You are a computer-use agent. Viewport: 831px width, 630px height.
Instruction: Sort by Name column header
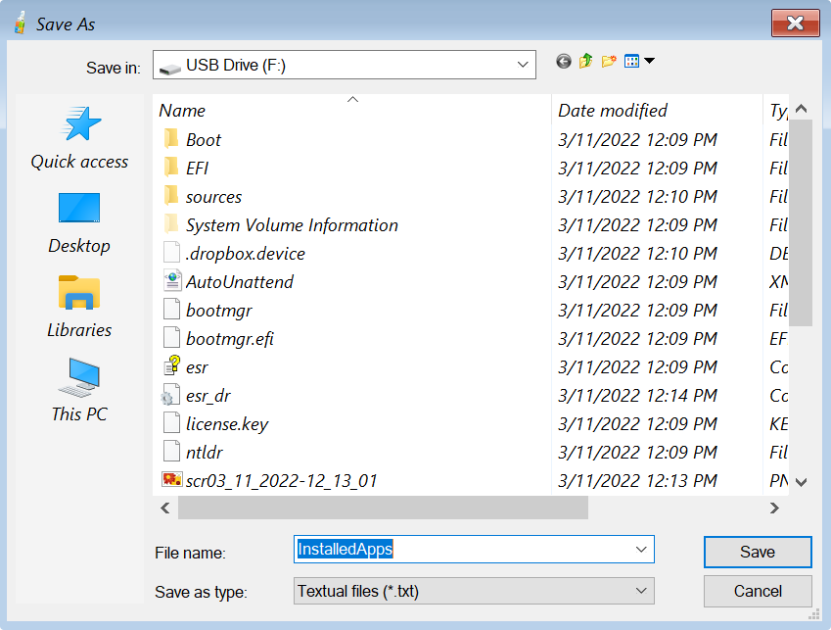coord(182,111)
